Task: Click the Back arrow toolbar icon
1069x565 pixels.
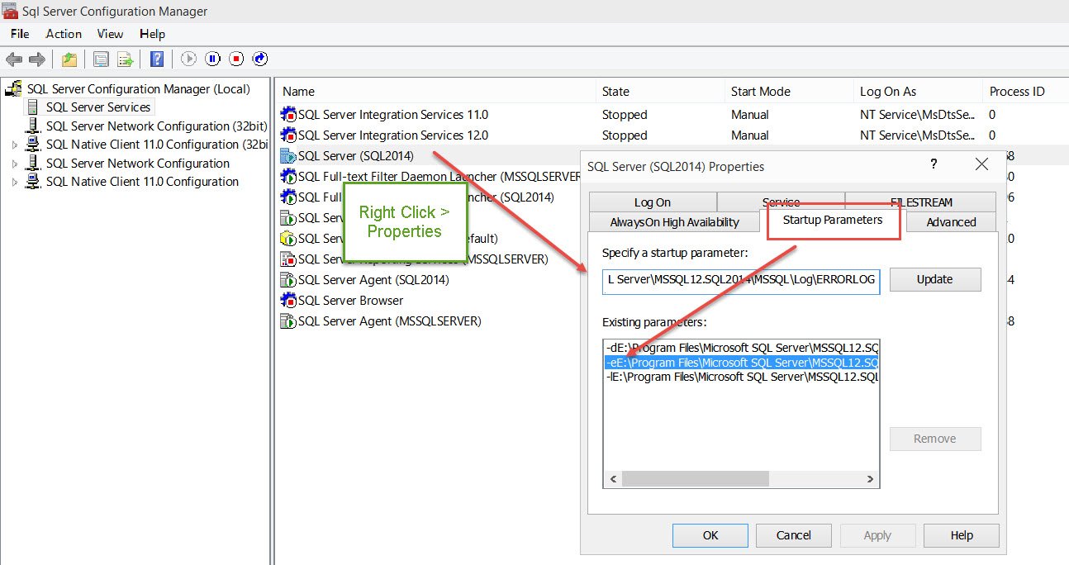Action: tap(13, 59)
